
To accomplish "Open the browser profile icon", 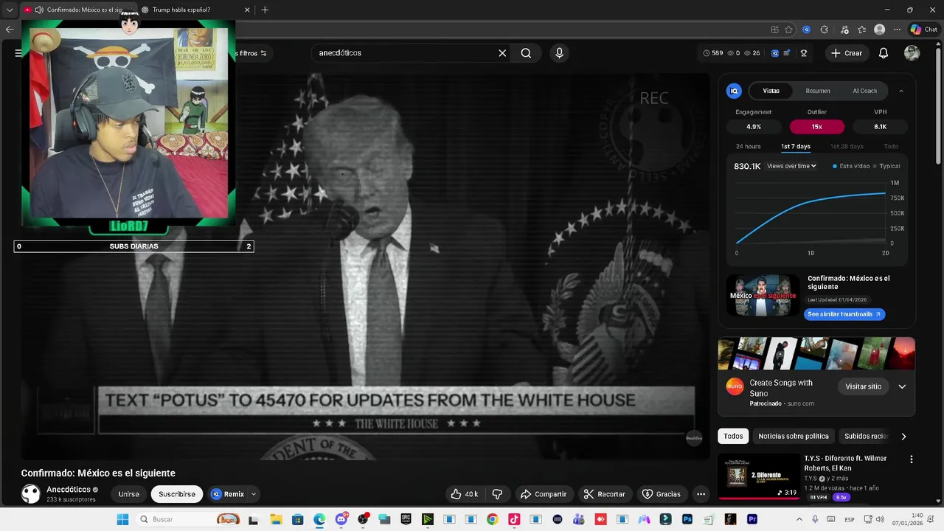I will point(879,29).
